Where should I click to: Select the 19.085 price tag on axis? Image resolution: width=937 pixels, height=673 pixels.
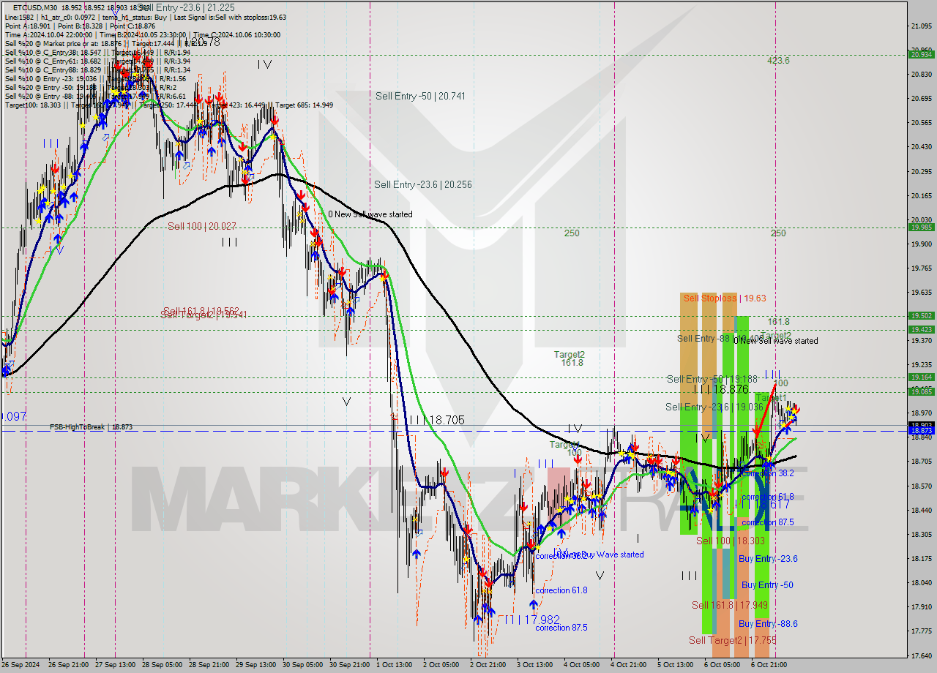[x=921, y=391]
